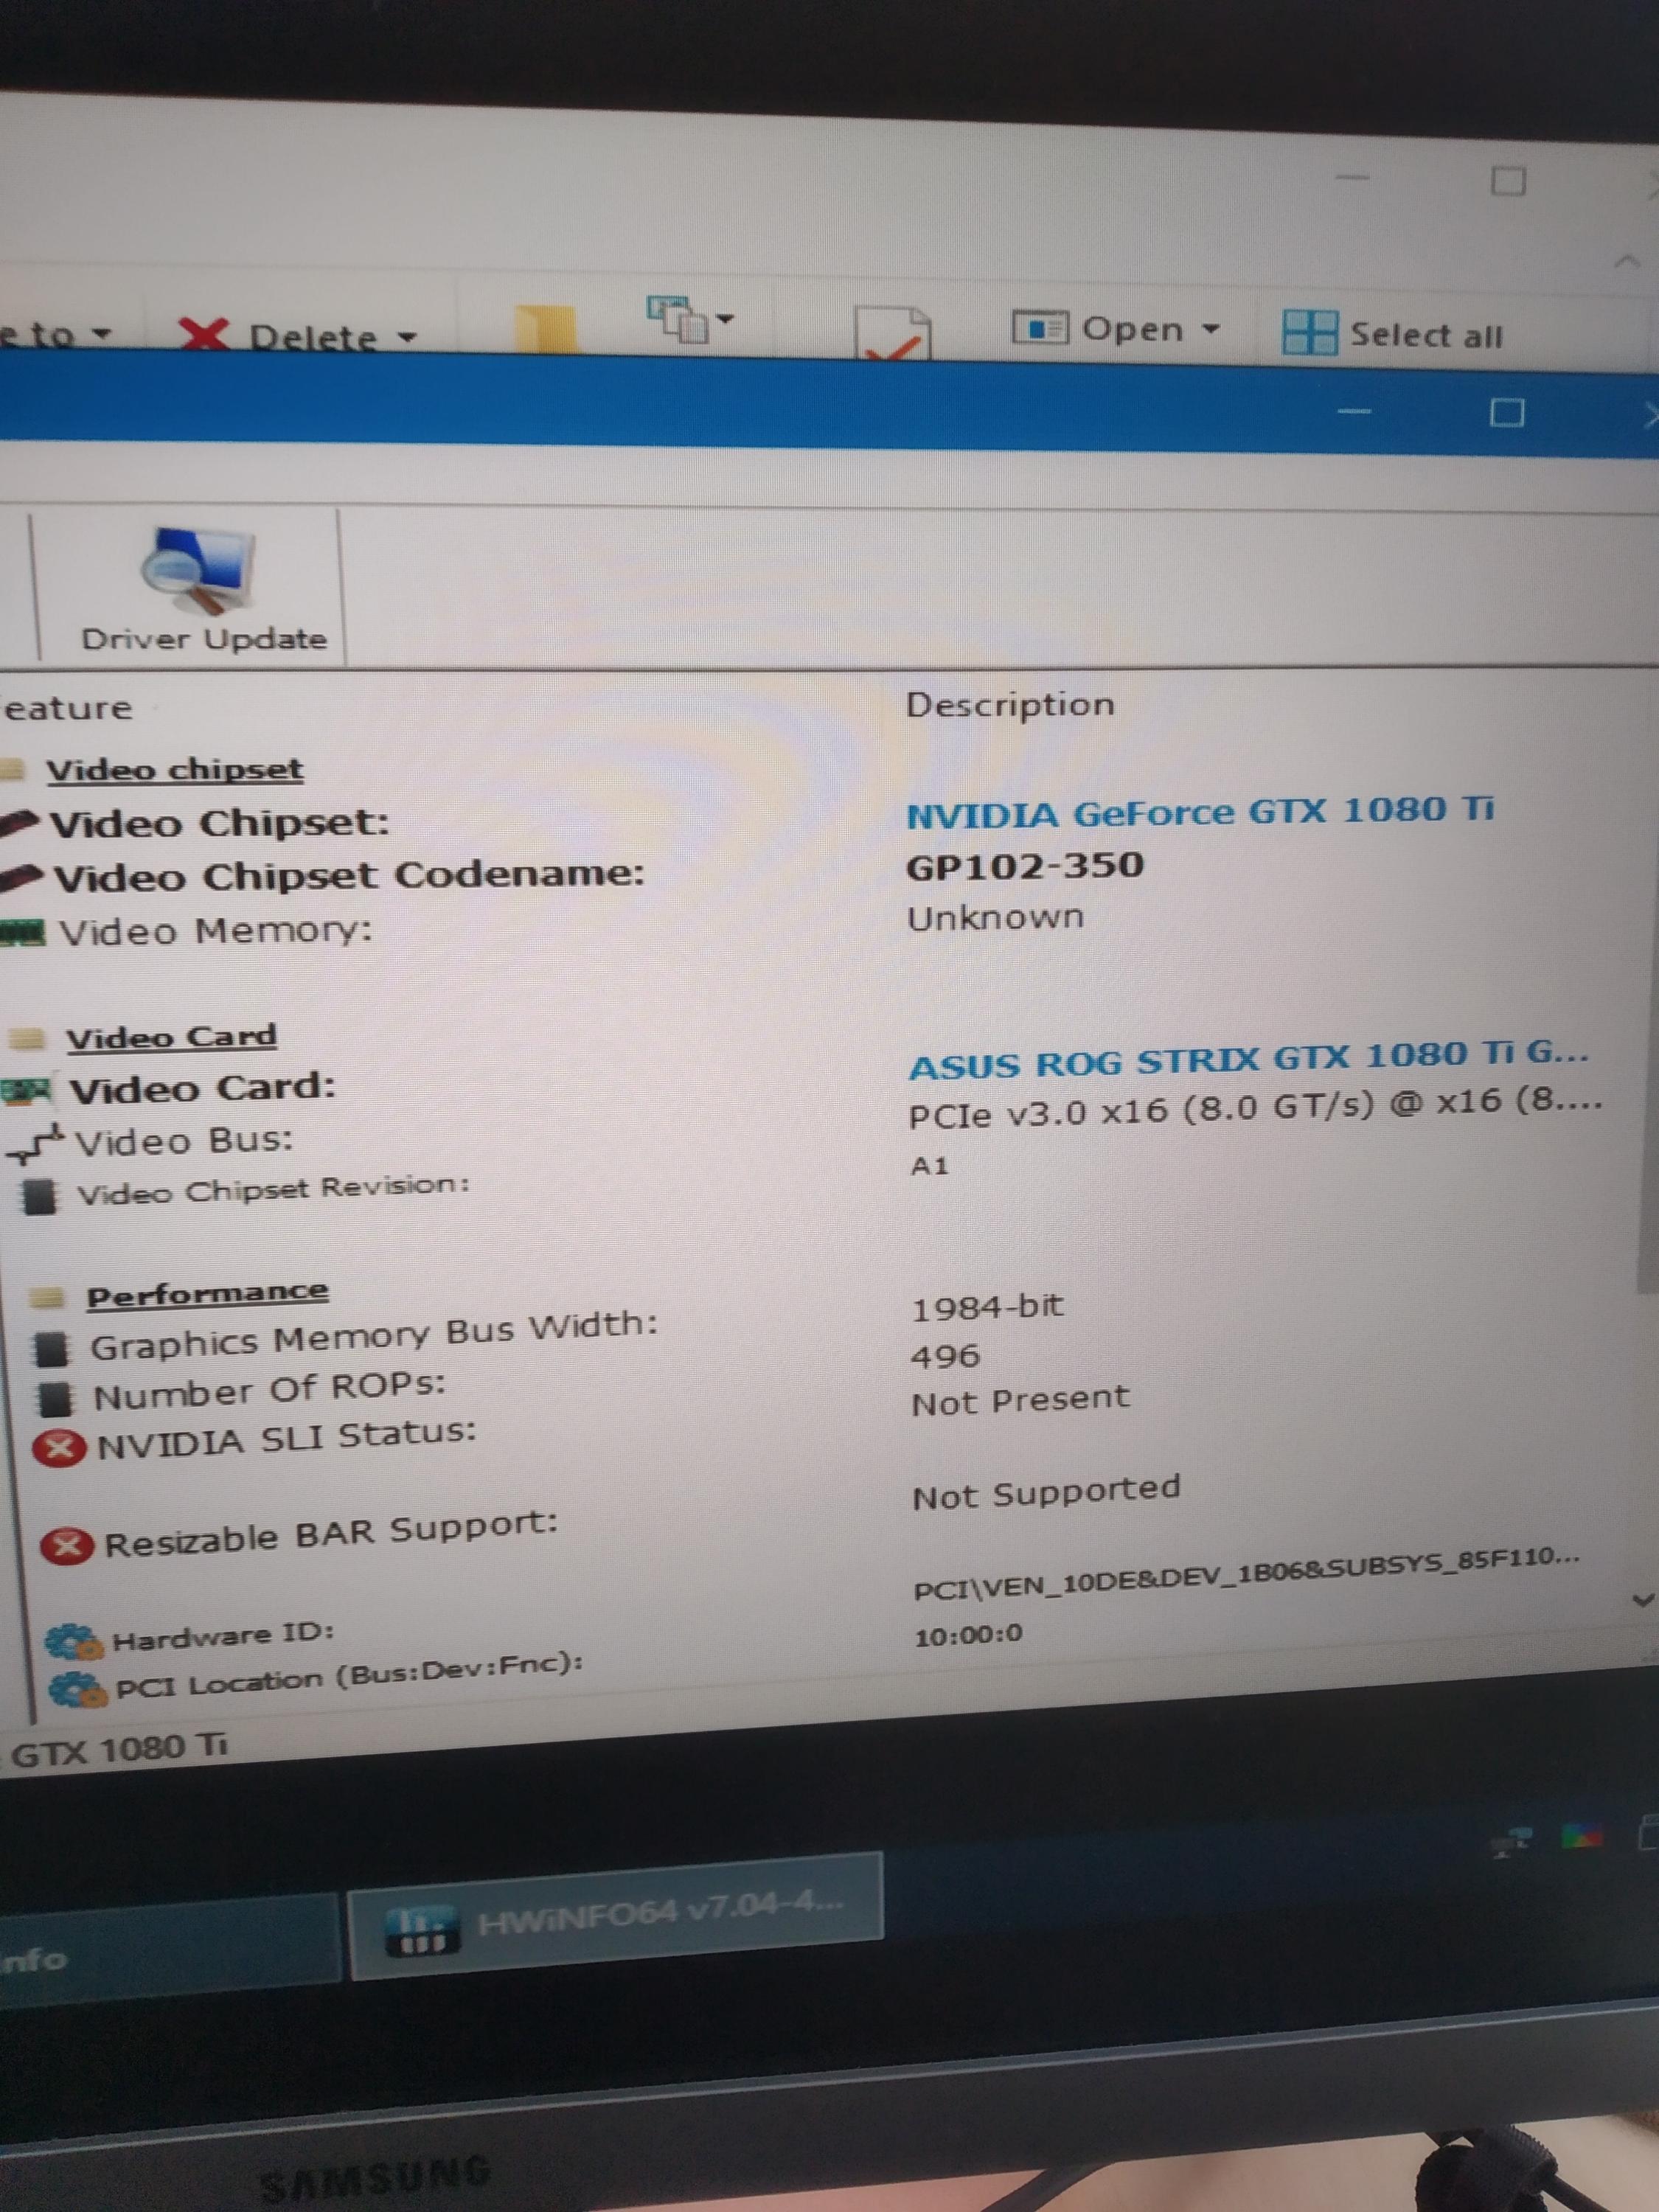Open the Delete dropdown arrow
Image resolution: width=1659 pixels, height=2212 pixels.
click(x=407, y=337)
